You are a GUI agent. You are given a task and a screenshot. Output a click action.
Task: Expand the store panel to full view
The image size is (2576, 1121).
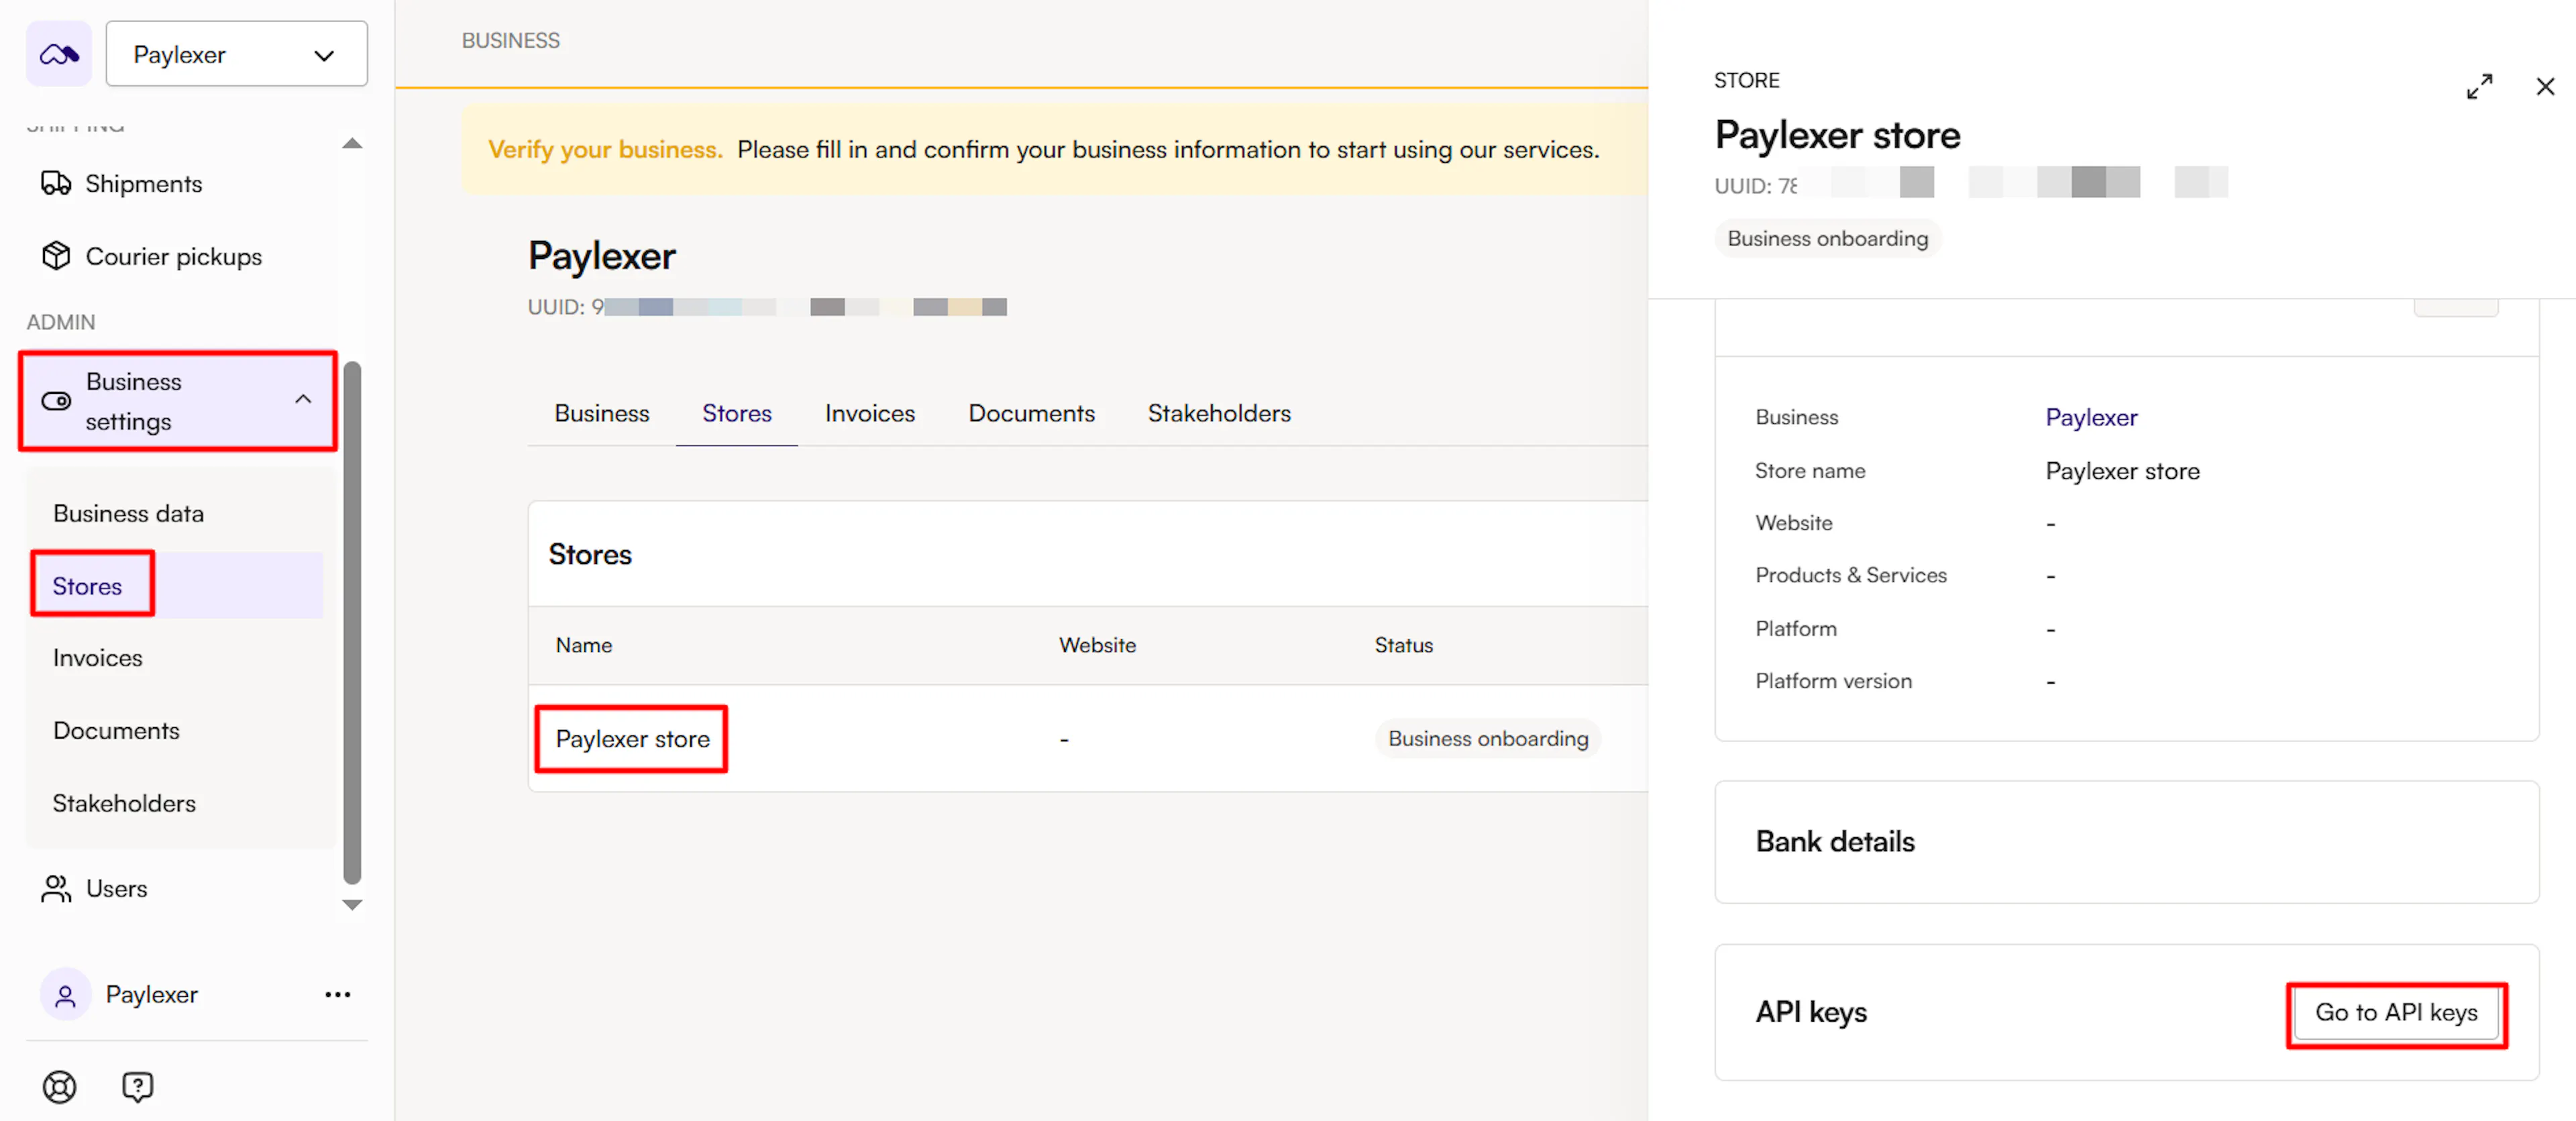(2479, 87)
